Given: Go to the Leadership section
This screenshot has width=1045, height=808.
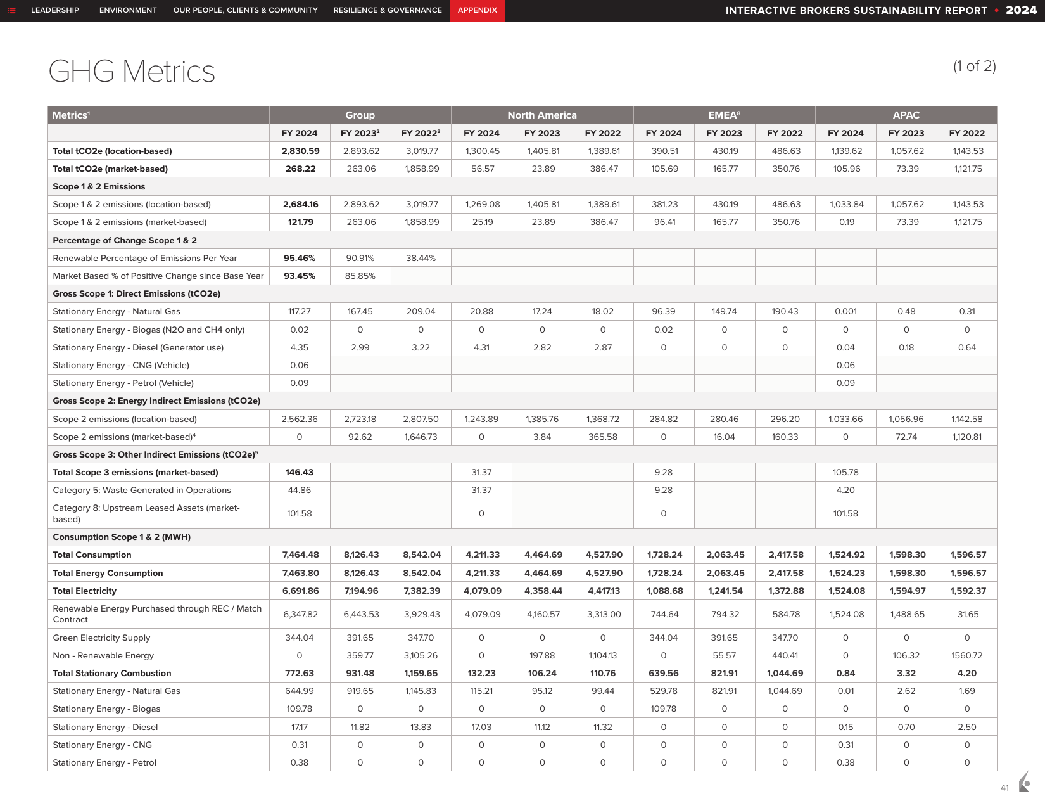Looking at the screenshot, I should [x=55, y=10].
